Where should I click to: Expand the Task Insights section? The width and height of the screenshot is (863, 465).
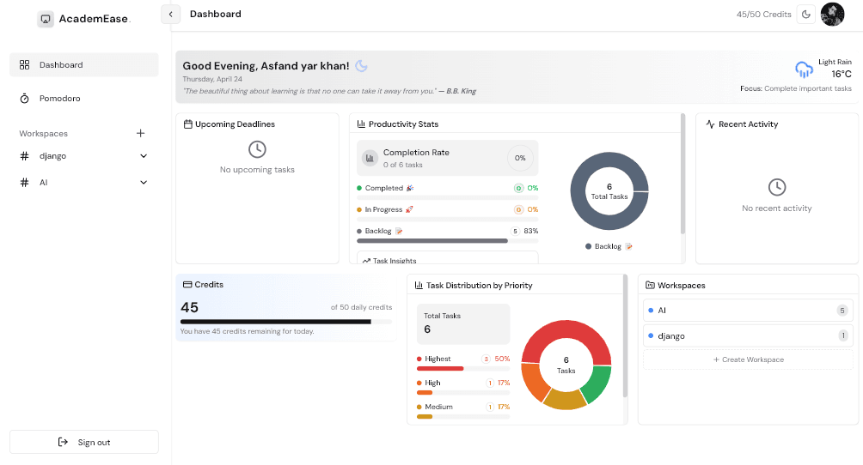pyautogui.click(x=447, y=259)
